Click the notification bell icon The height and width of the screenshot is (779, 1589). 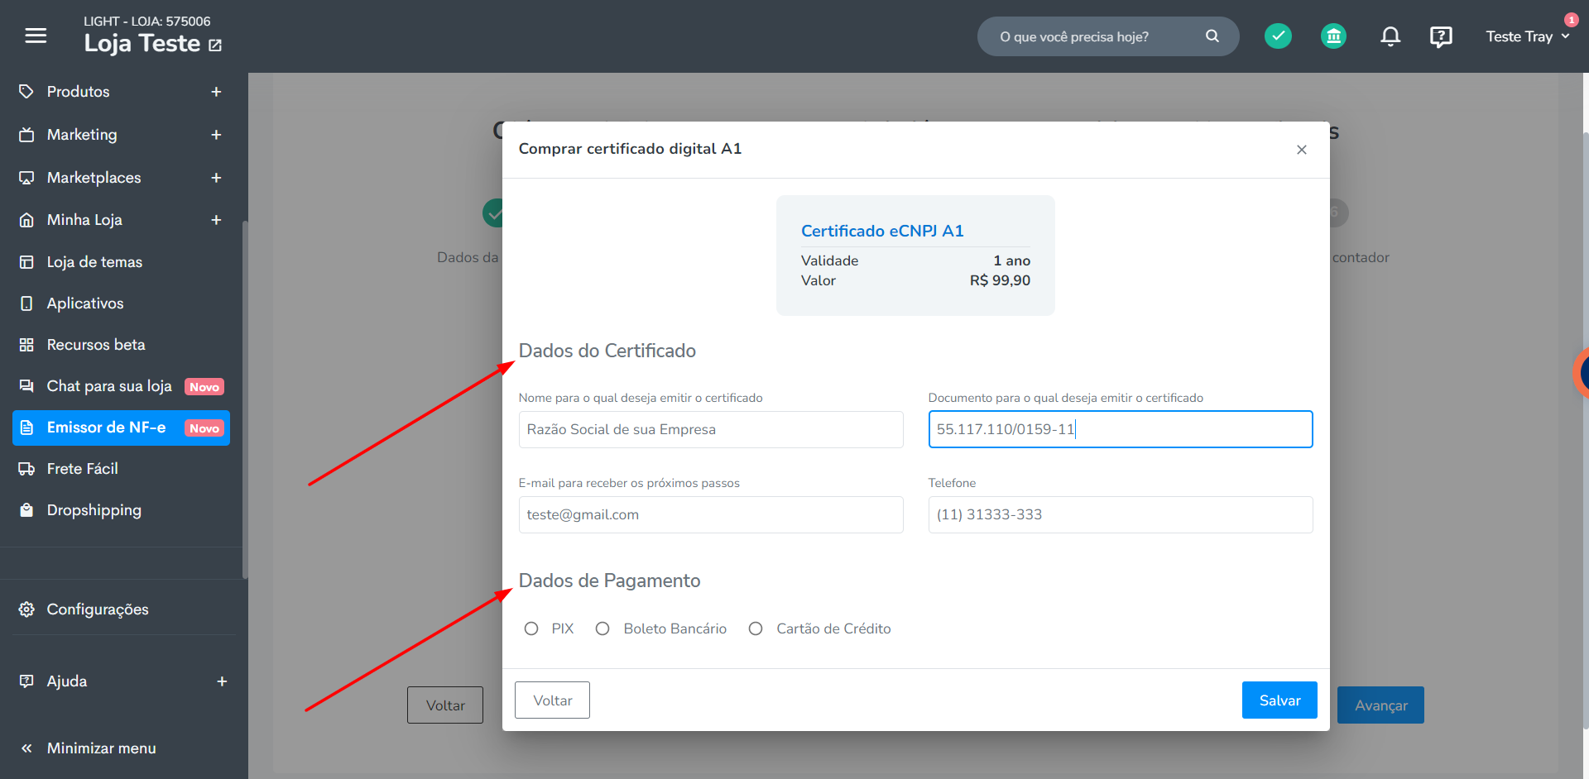pyautogui.click(x=1390, y=36)
